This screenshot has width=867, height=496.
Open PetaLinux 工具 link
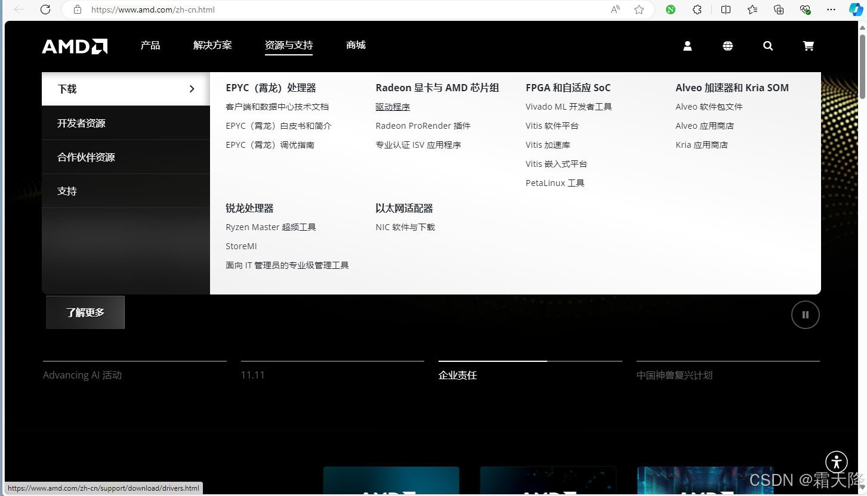[x=555, y=183]
